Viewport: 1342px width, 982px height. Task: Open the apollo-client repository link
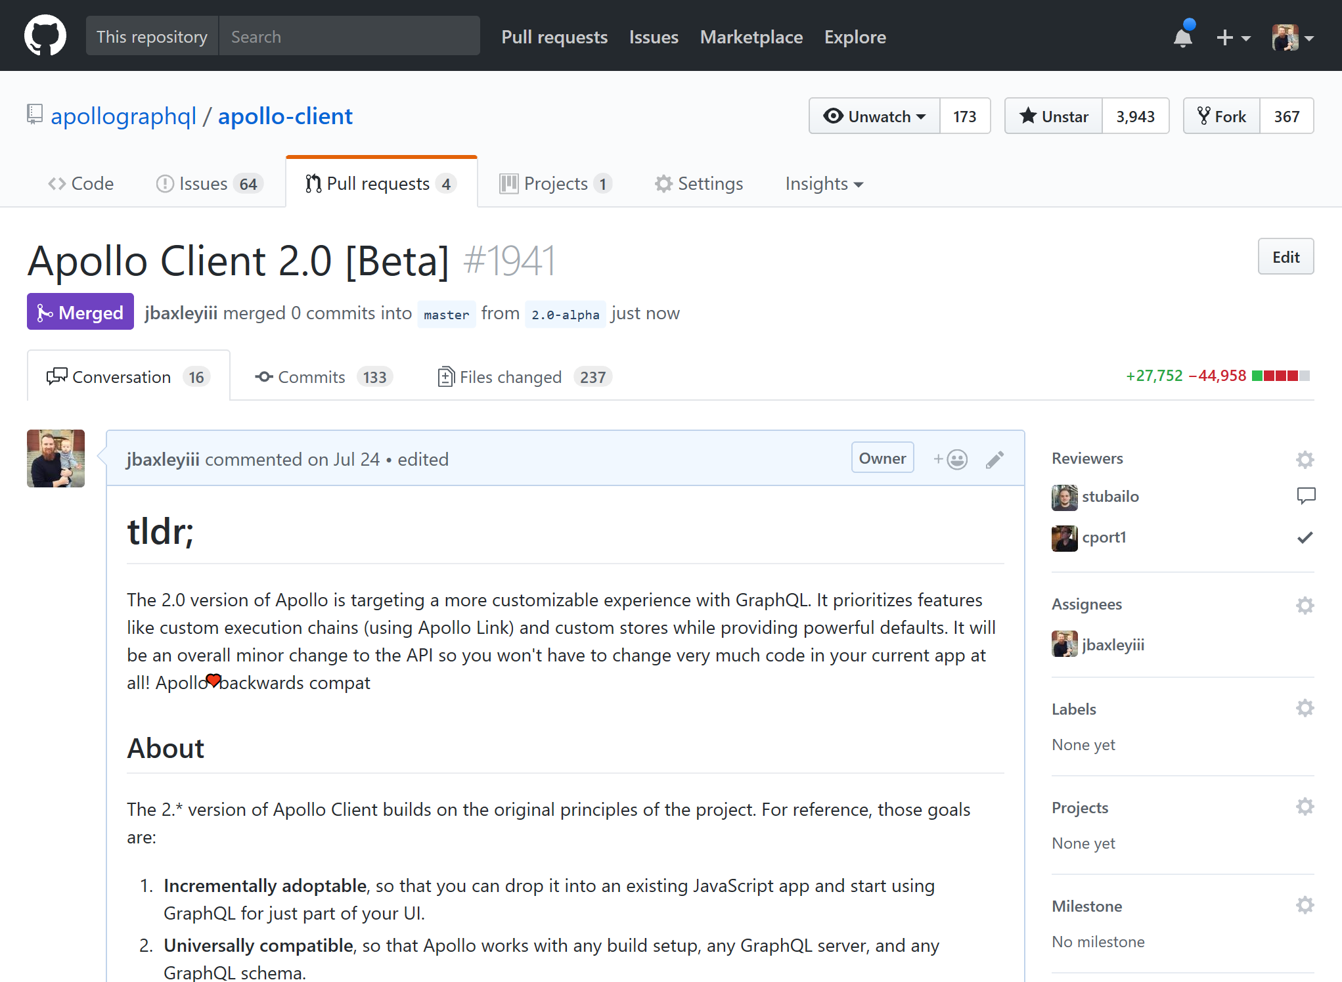[285, 116]
